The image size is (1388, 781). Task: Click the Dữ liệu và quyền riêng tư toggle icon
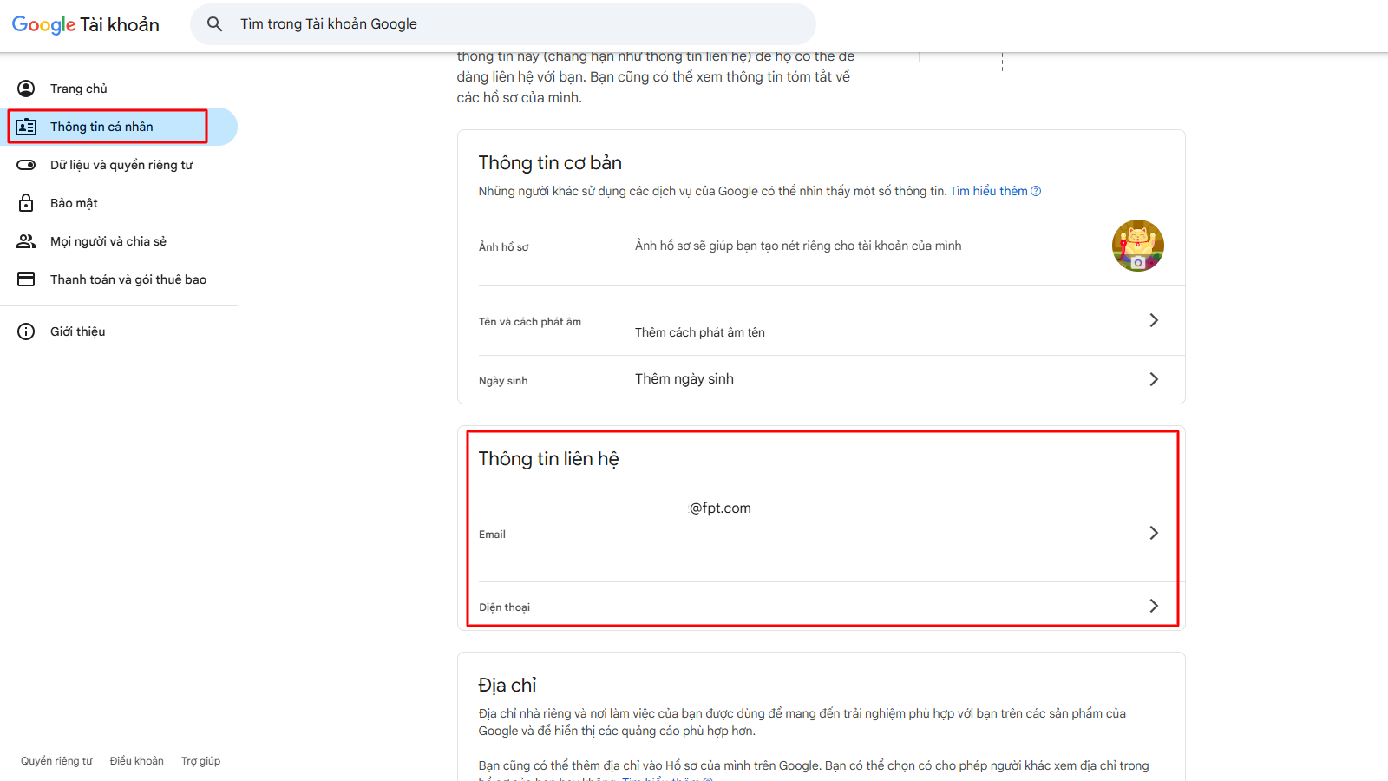point(26,165)
